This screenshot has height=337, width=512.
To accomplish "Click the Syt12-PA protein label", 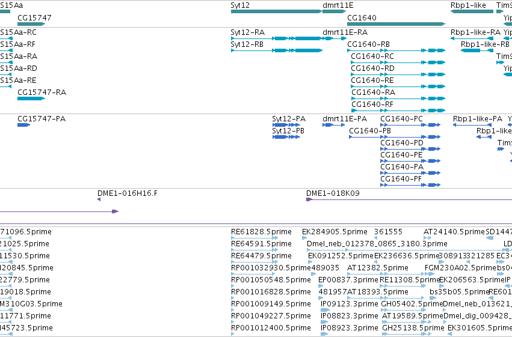I will (289, 119).
